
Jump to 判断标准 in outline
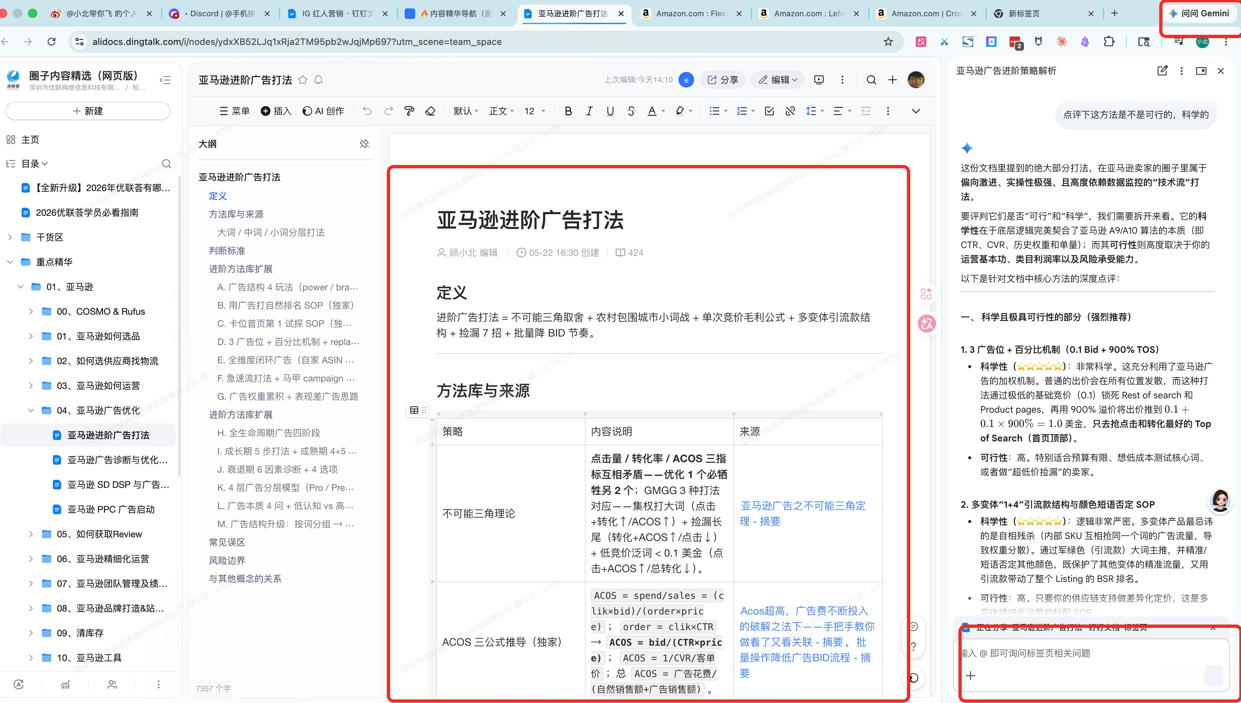point(227,251)
